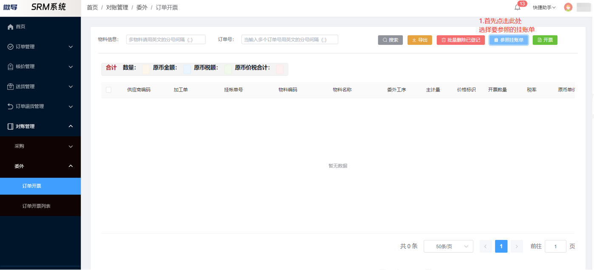Open the 快捷助手 dropdown
This screenshot has width=594, height=270.
[x=544, y=8]
